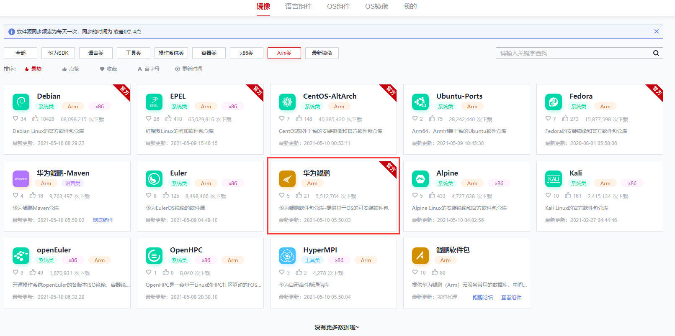Favorite the Debian mirror with the heart icon
Viewport: 675px width, 336px height.
click(15, 119)
